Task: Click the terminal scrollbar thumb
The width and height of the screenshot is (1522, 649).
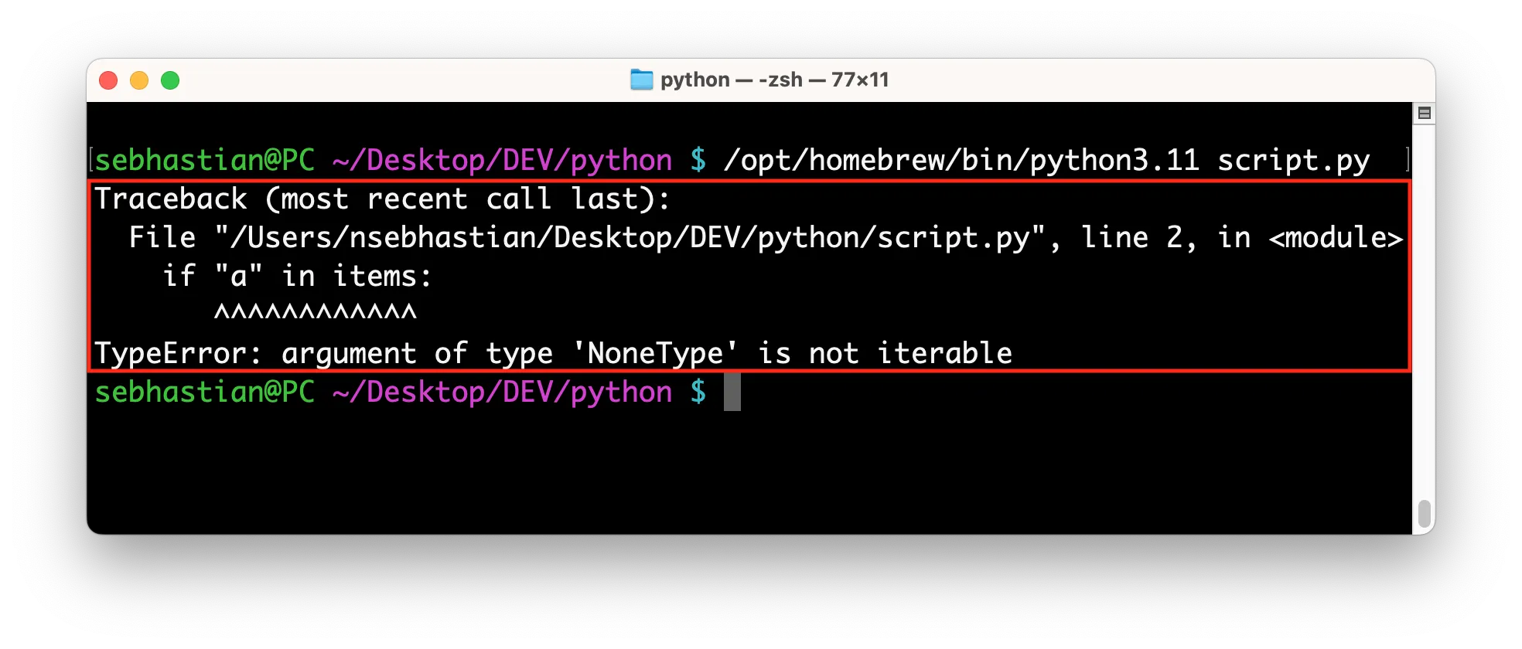Action: tap(1424, 514)
